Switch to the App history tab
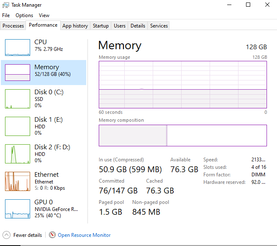277x246 pixels. 75,26
